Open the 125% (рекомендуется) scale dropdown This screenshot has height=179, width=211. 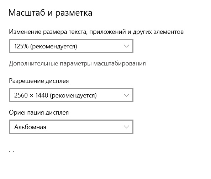click(x=71, y=46)
